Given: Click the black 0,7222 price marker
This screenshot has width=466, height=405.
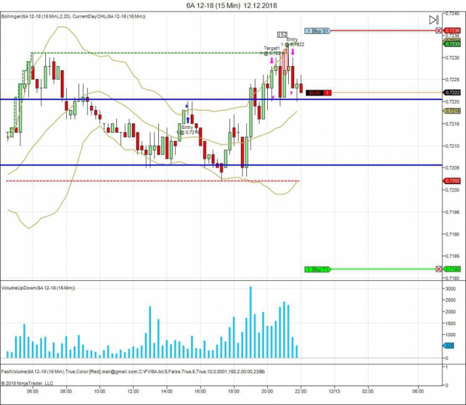Looking at the screenshot, I should tap(452, 92).
